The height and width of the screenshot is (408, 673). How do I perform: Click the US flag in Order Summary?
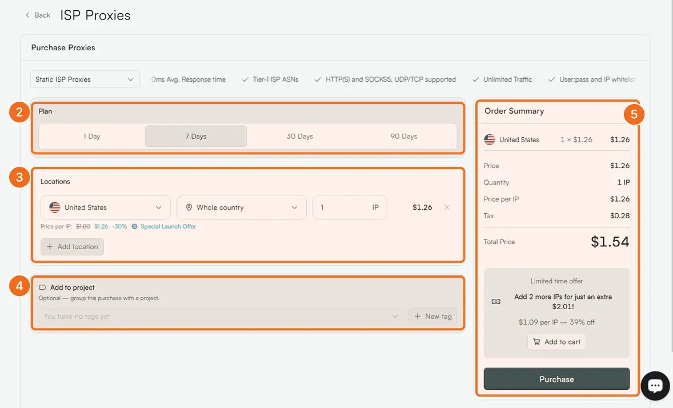coord(489,139)
